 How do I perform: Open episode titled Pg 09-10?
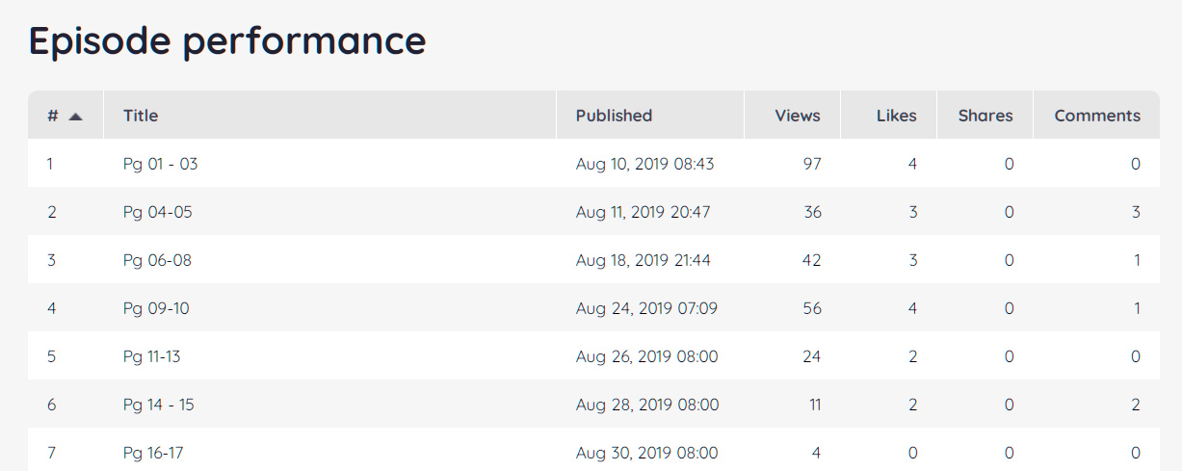click(x=157, y=308)
